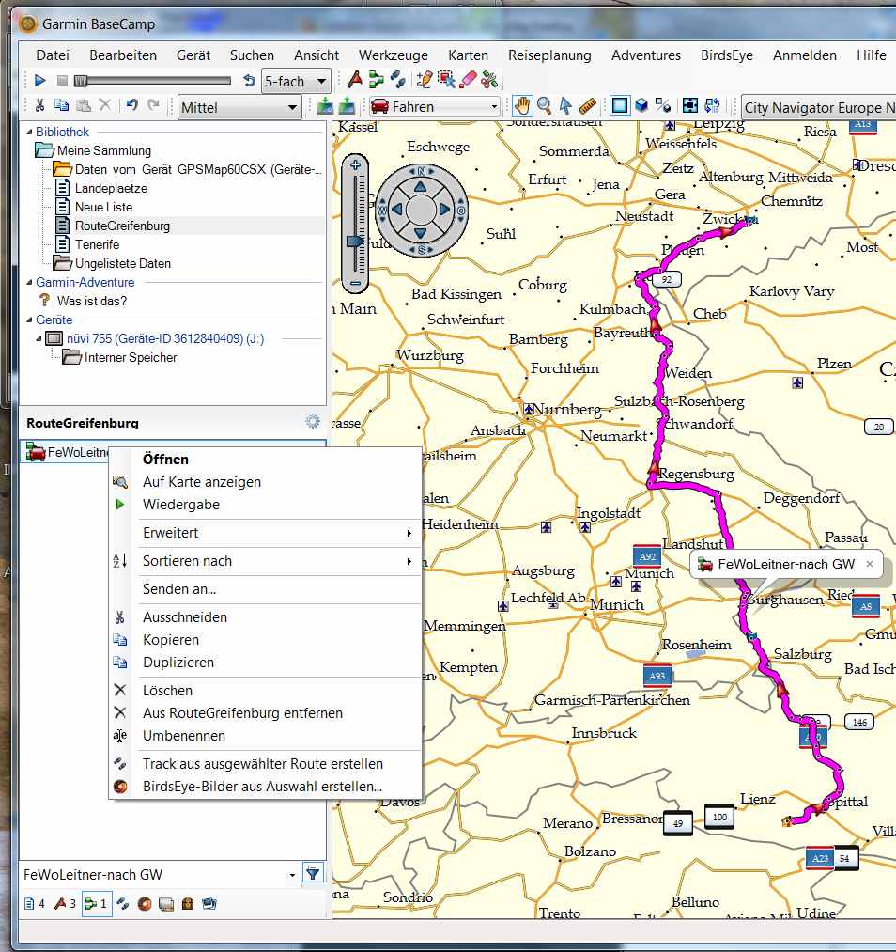Click the playback position slider handle

coord(81,80)
